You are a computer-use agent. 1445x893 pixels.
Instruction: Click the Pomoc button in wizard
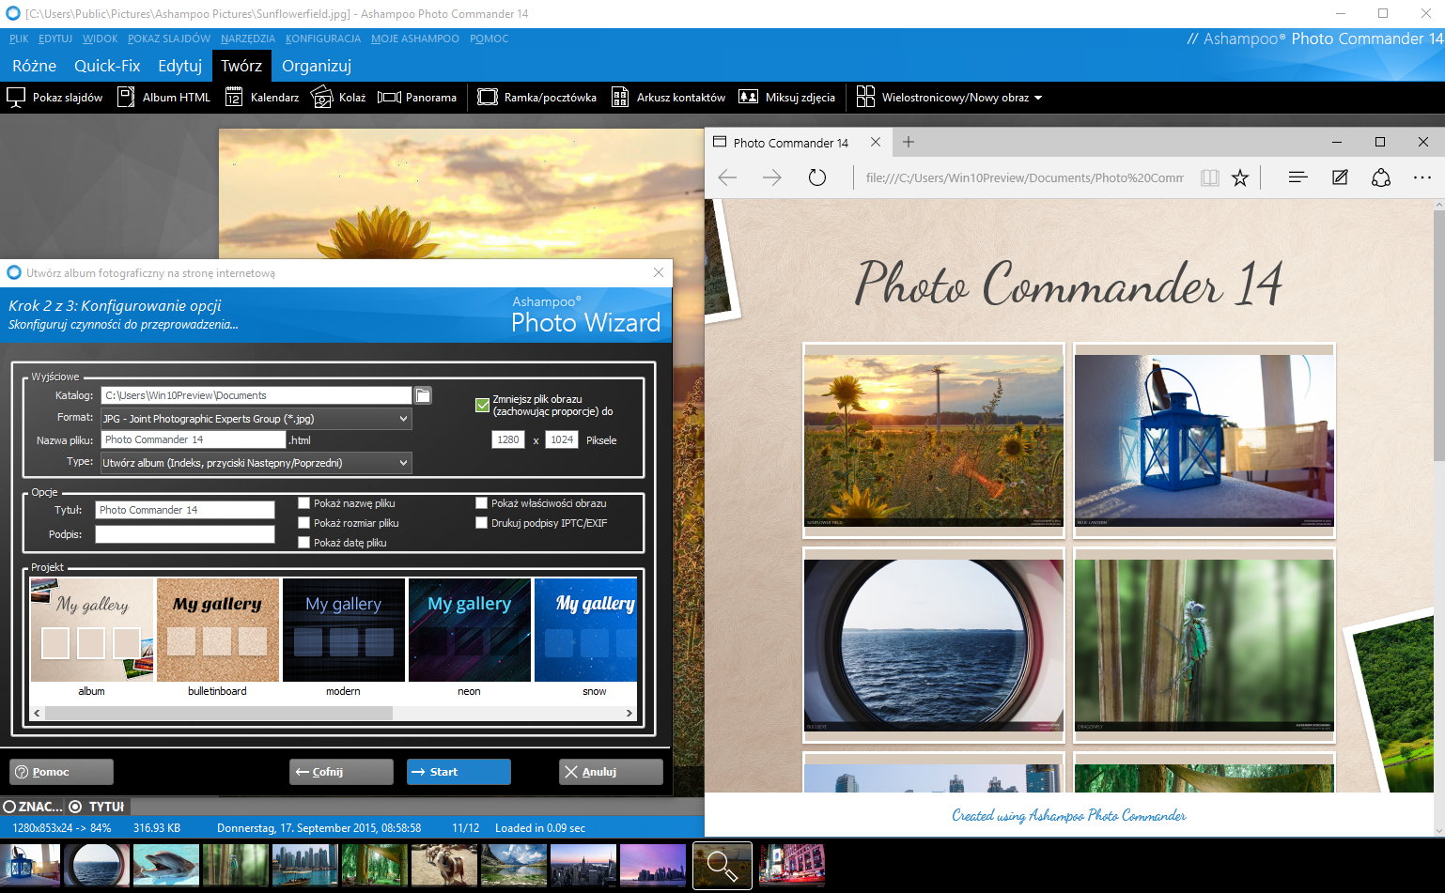[61, 772]
